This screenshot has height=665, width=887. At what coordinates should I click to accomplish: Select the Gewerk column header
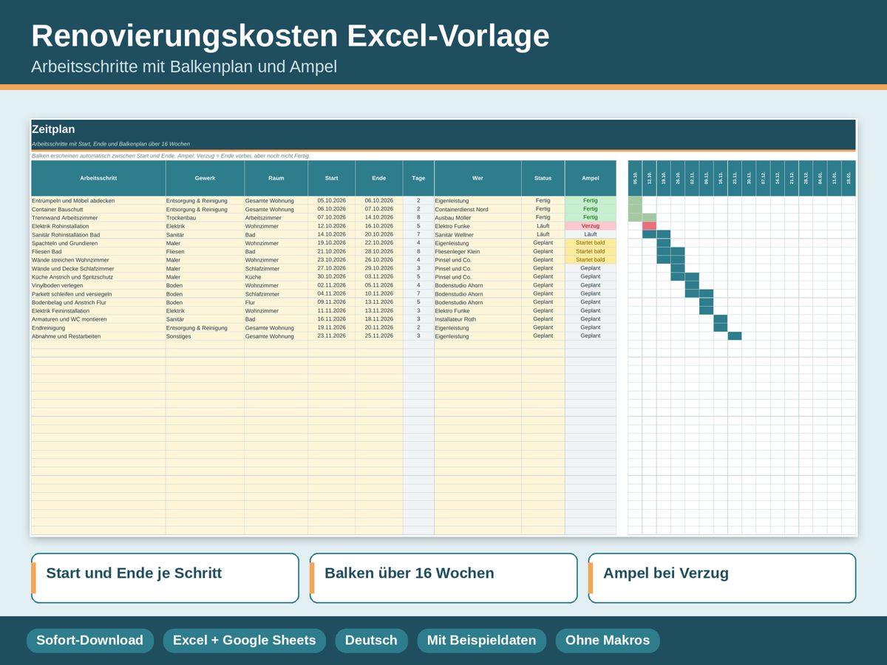click(x=205, y=178)
